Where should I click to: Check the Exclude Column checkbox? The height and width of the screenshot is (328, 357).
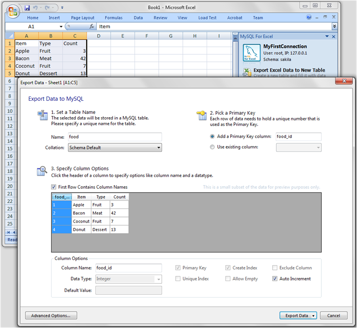275,268
